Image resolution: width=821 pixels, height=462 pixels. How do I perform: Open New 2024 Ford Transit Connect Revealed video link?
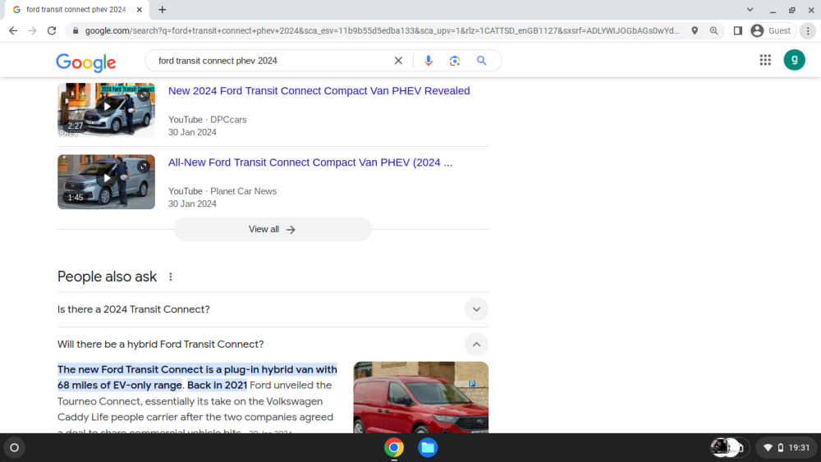[x=319, y=91]
